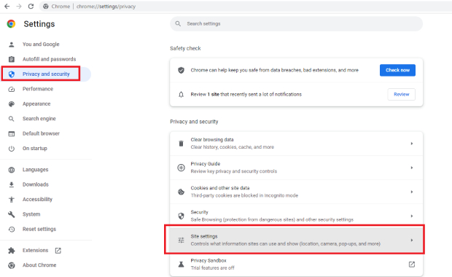Click the search magnifier in Search settings
This screenshot has width=452, height=277.
178,23
